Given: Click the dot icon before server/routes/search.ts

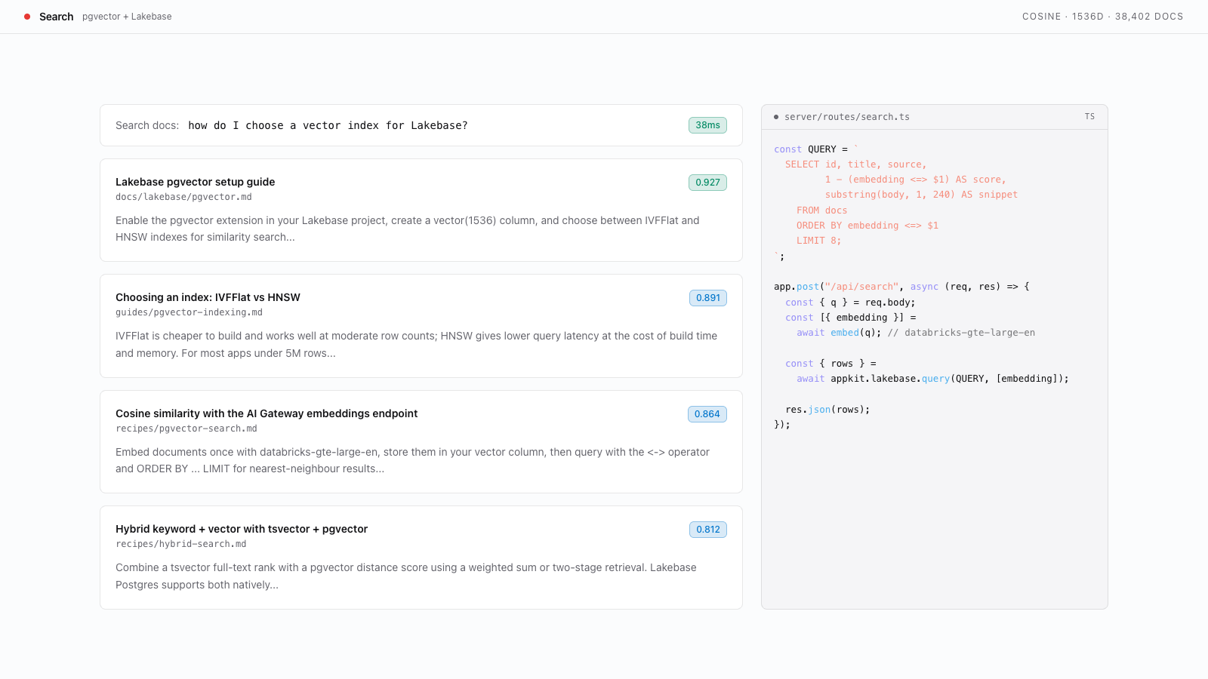Looking at the screenshot, I should click(776, 117).
